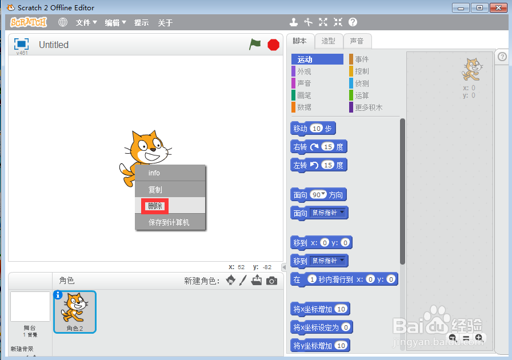Reset scripts area zoom
512x360 pixels.
466,338
